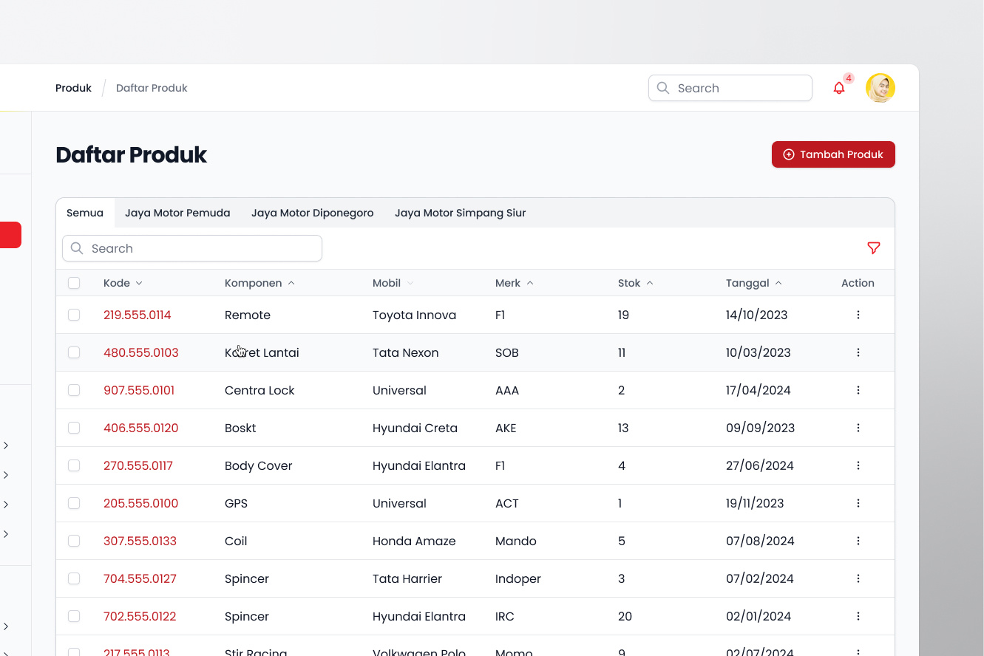Select the Hyundai Creta cell
984x656 pixels.
415,428
